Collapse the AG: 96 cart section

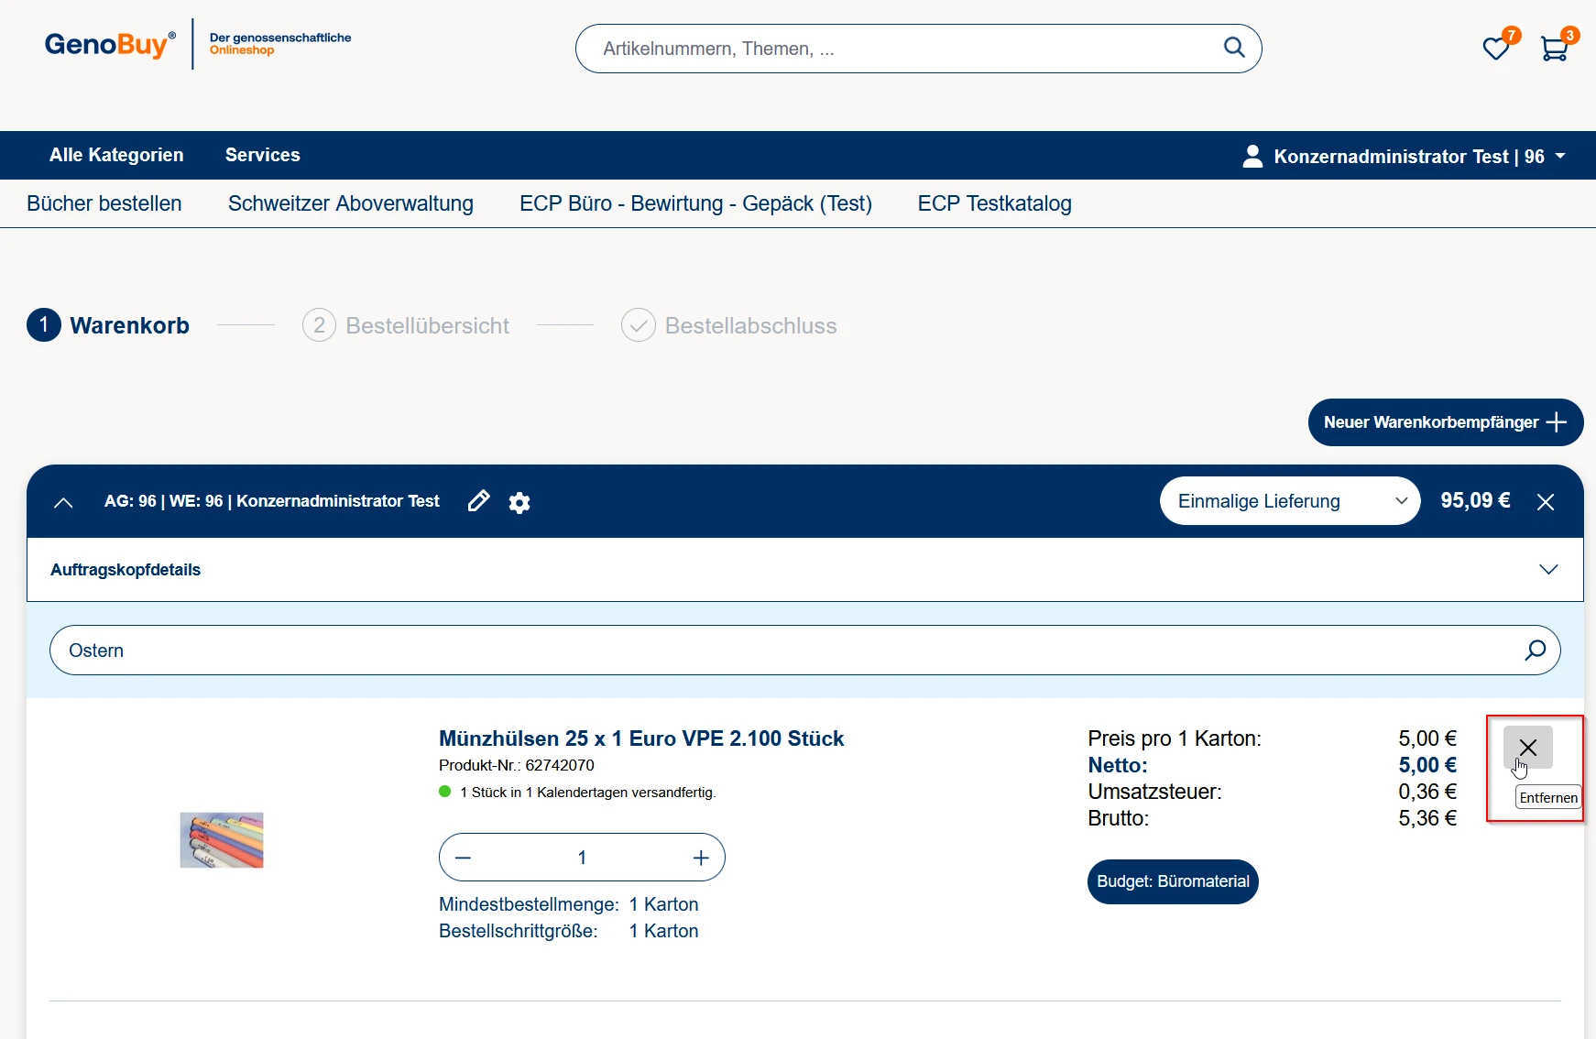tap(63, 502)
